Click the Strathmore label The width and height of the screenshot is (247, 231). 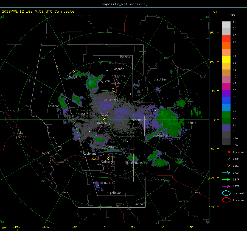(134, 163)
